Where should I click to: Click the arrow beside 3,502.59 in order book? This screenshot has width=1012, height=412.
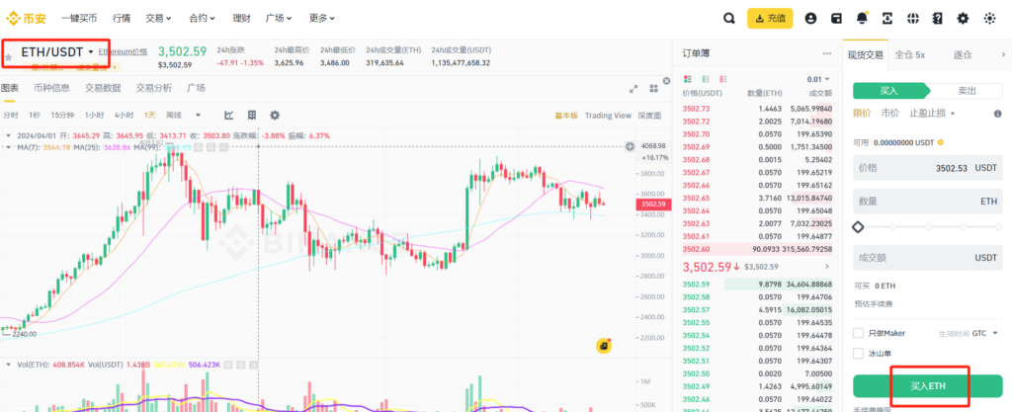tap(827, 267)
